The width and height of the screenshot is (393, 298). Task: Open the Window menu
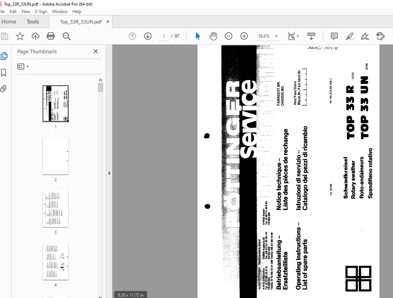[60, 12]
